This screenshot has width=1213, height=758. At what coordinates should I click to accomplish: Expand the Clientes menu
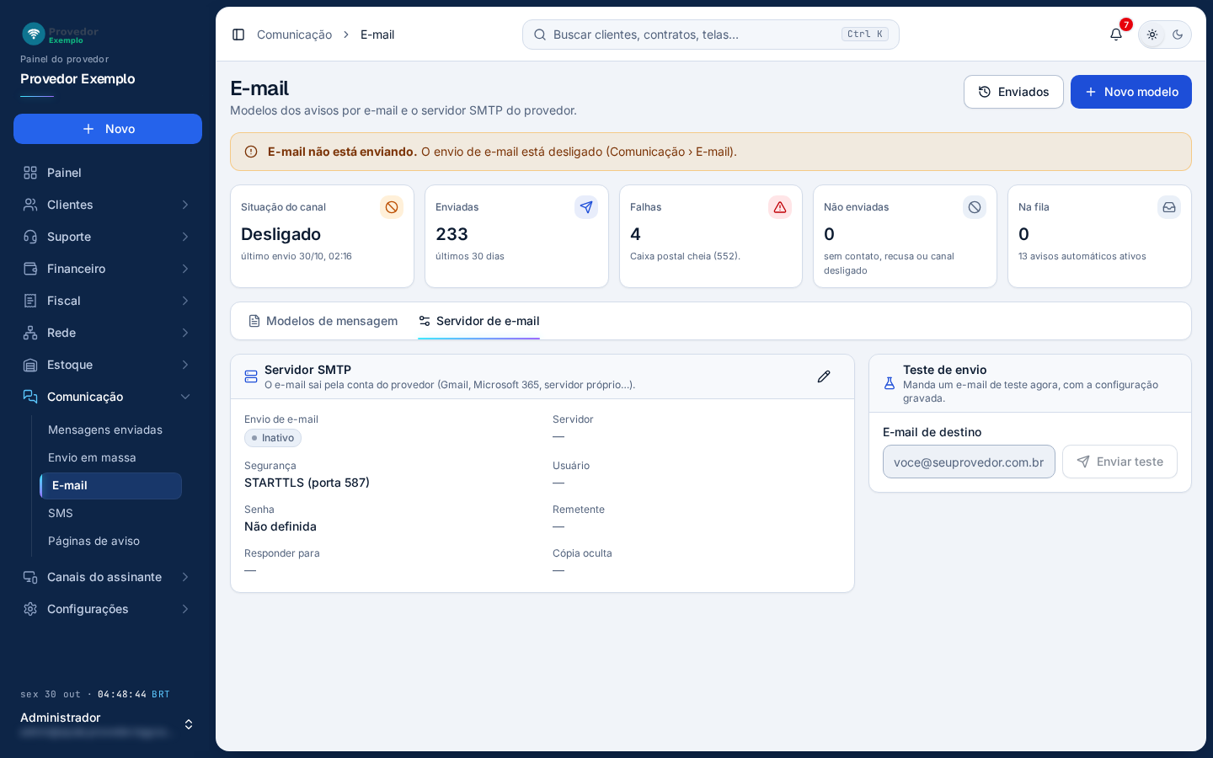(x=108, y=205)
